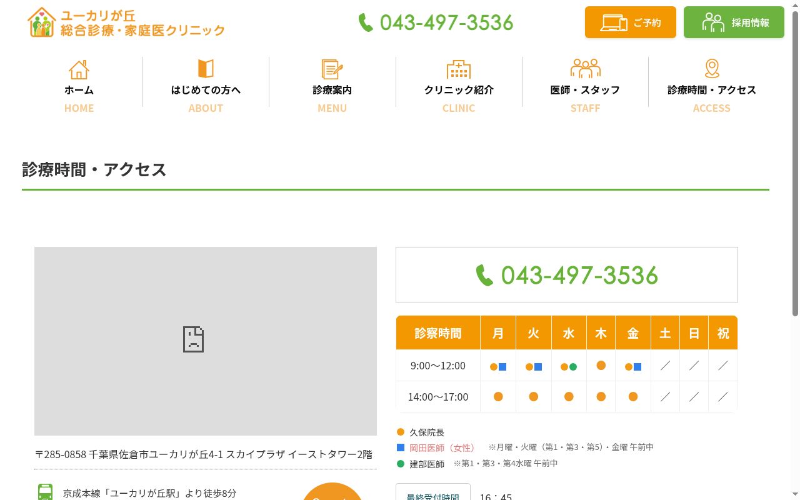Open the ホーム HOME menu item
800x500 pixels.
pos(79,86)
